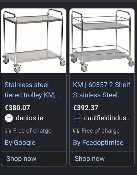Click 'Stainless Steel...' second title line right card

(97, 95)
